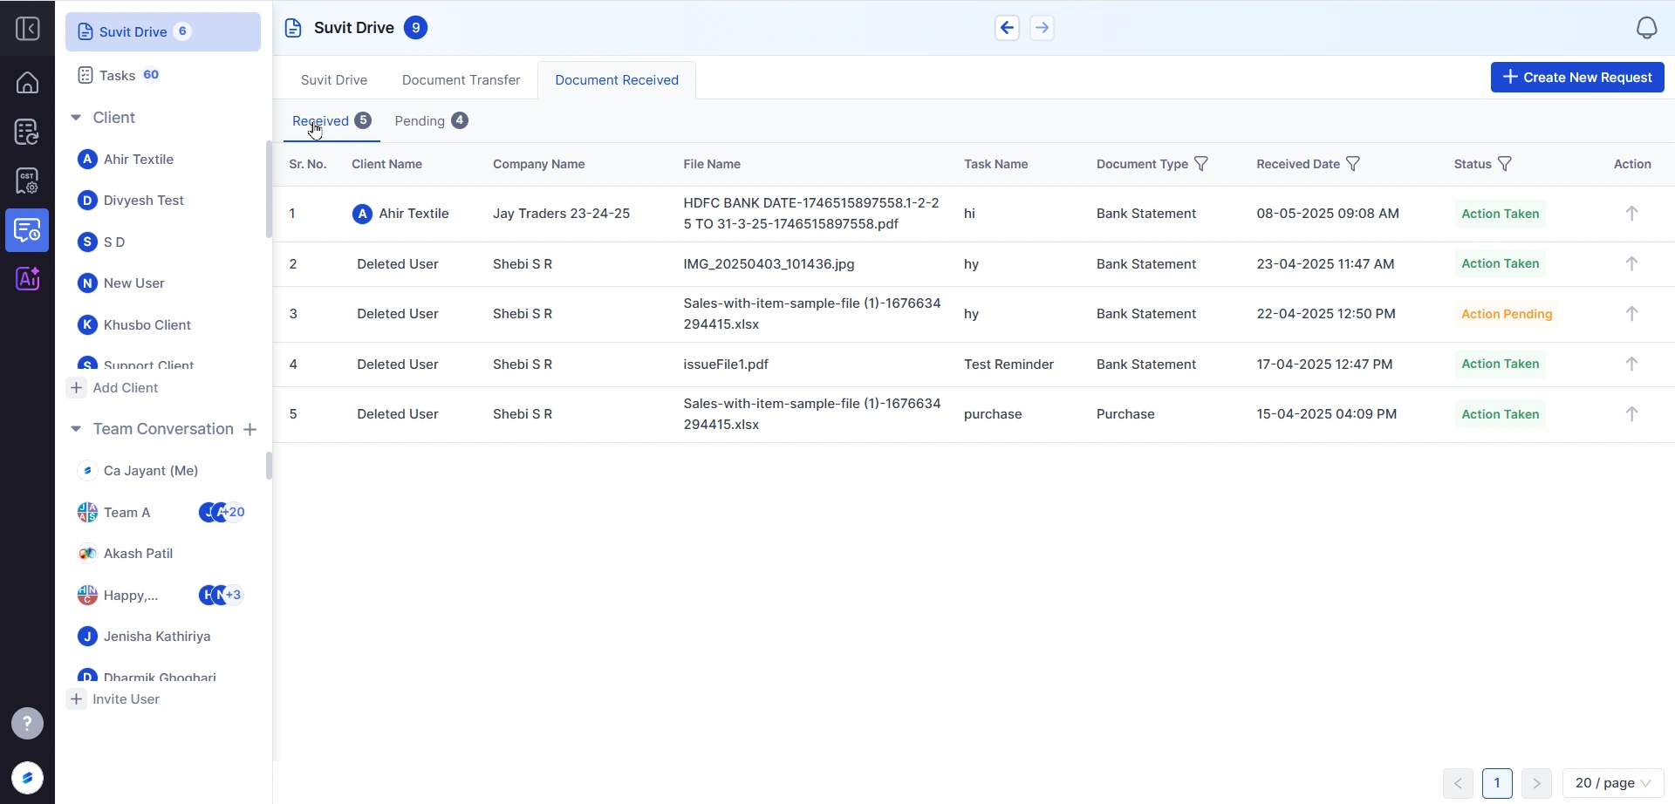Click upload arrow for purchase task row
The width and height of the screenshot is (1675, 804).
tap(1631, 414)
